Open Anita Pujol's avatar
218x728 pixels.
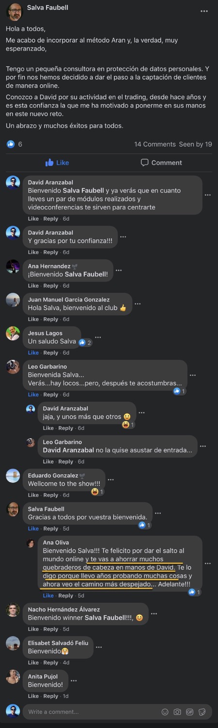tap(13, 677)
